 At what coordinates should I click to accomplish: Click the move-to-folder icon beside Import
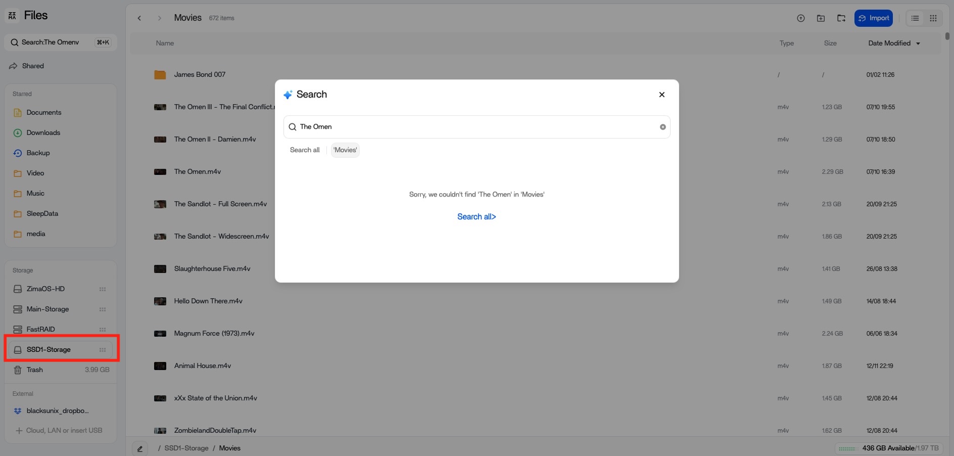click(x=841, y=18)
